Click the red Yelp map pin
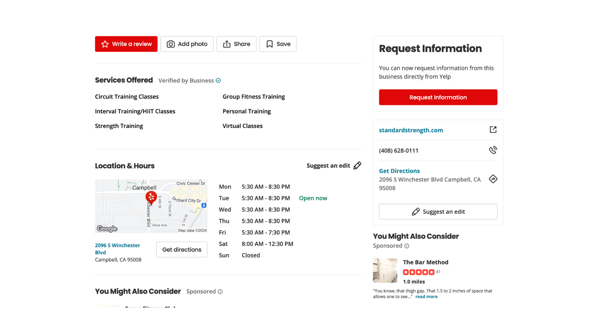 coord(151,197)
